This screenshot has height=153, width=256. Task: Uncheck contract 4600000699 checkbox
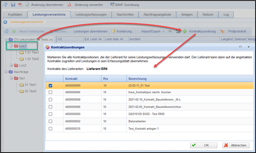(x=50, y=85)
